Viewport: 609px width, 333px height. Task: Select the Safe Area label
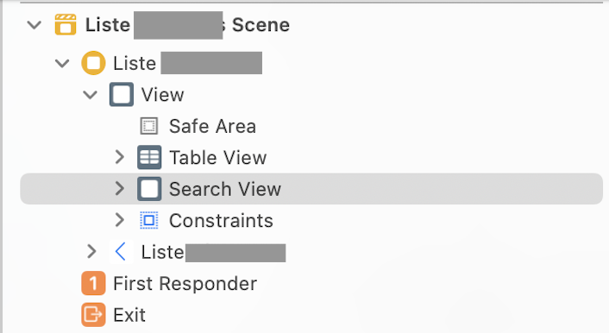pyautogui.click(x=212, y=126)
